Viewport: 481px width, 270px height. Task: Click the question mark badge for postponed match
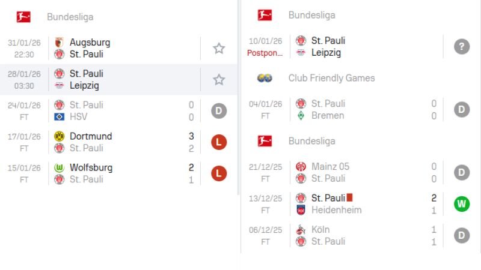461,47
